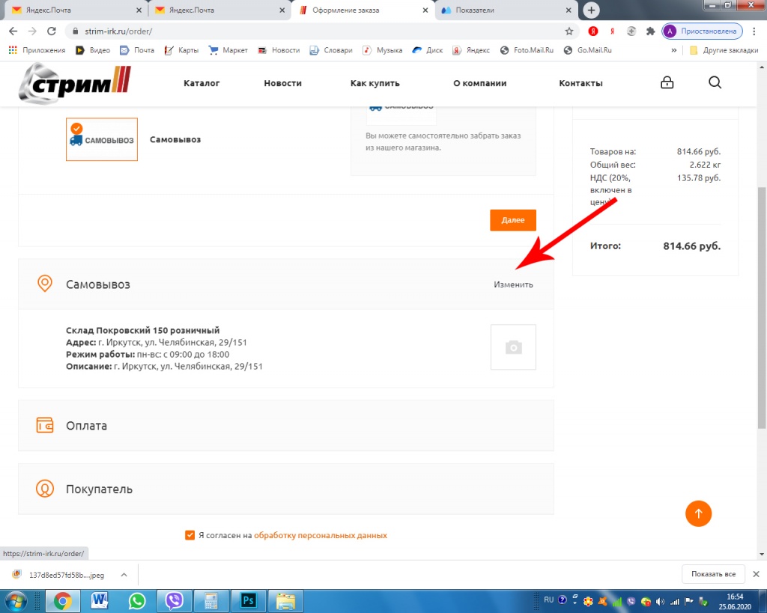This screenshot has width=767, height=613.
Task: Select the Самовывоз delivery option tile
Action: [x=102, y=139]
